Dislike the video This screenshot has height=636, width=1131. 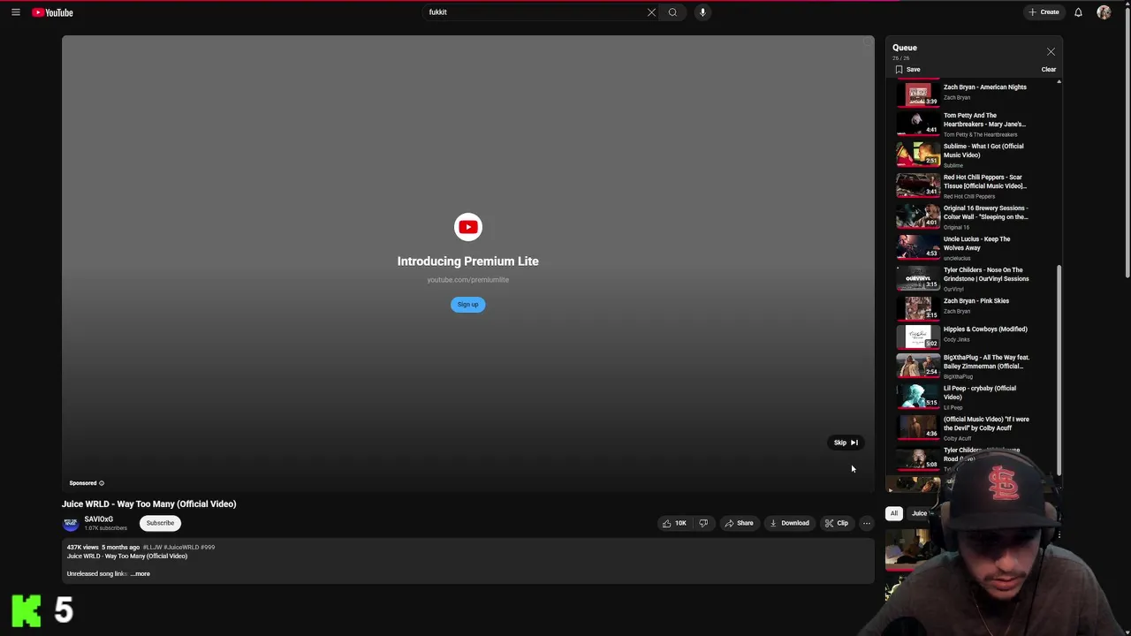coord(703,523)
